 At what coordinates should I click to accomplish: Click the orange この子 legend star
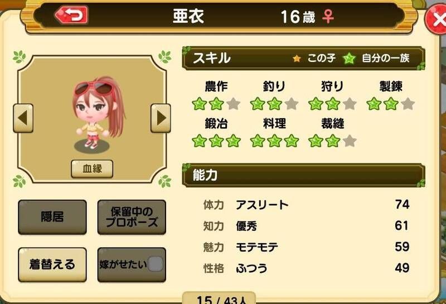point(297,59)
